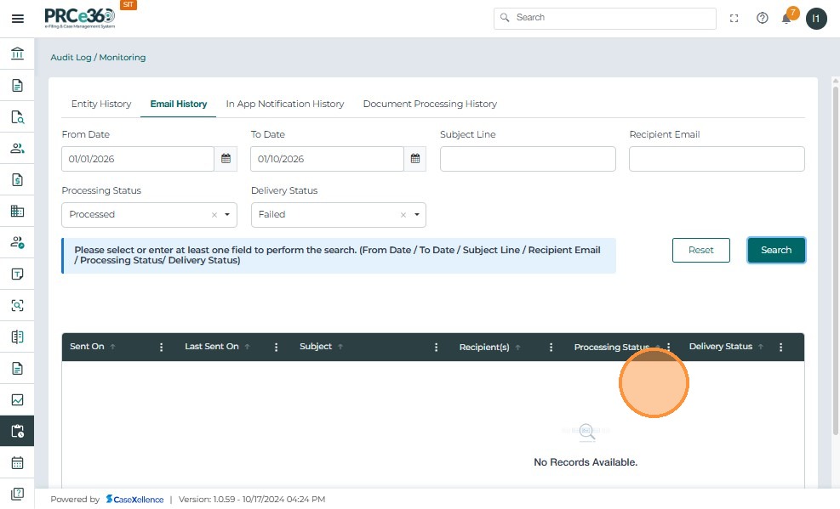Screen dimensions: 840x509
Task: Click the From Date field
Action: pos(138,159)
